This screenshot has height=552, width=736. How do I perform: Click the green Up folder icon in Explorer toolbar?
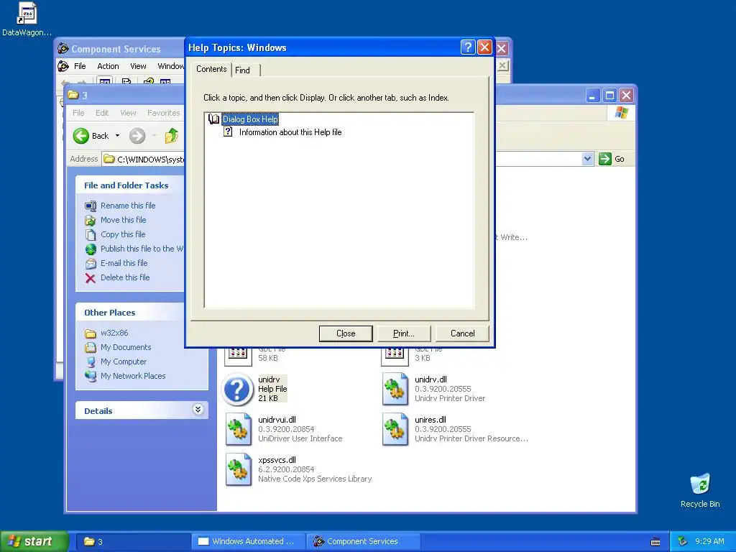pyautogui.click(x=171, y=136)
